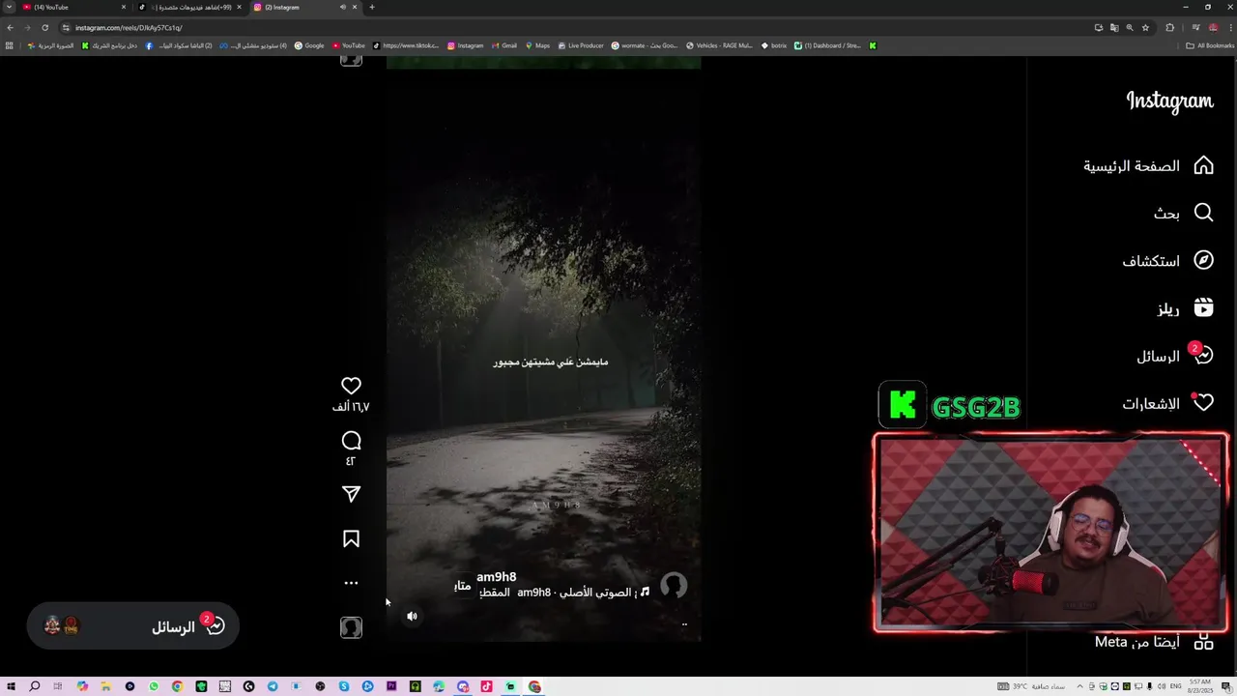
Task: Unmute the reel speaker button
Action: pos(412,616)
